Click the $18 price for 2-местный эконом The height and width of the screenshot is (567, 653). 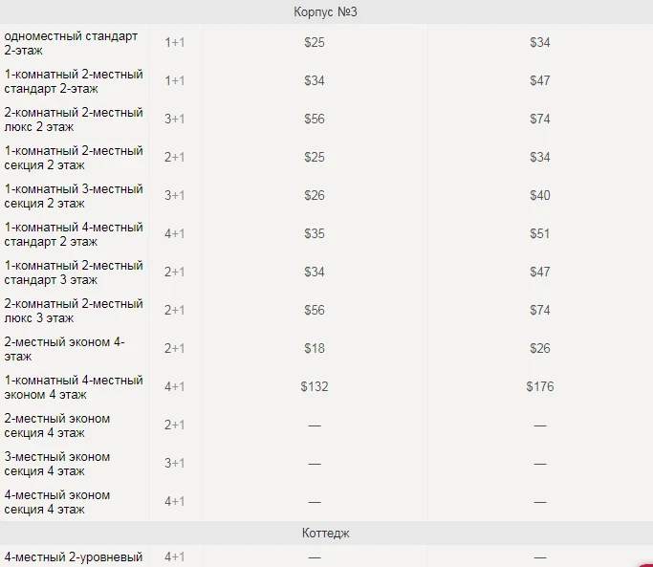(314, 348)
